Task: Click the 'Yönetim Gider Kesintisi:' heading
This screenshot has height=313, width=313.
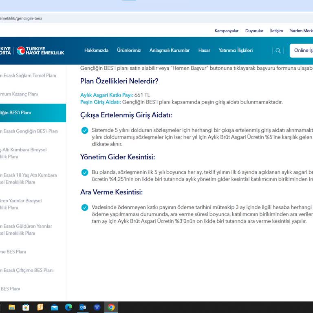Action: click(117, 157)
